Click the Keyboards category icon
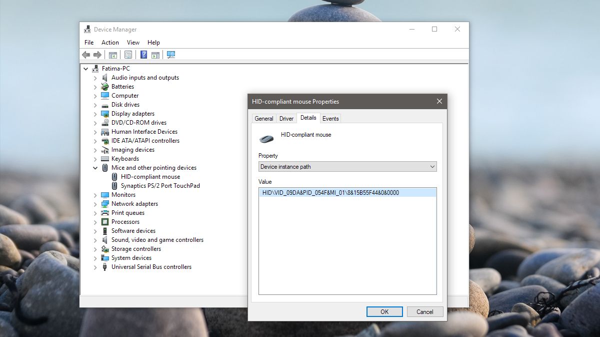This screenshot has height=337, width=600. point(105,159)
